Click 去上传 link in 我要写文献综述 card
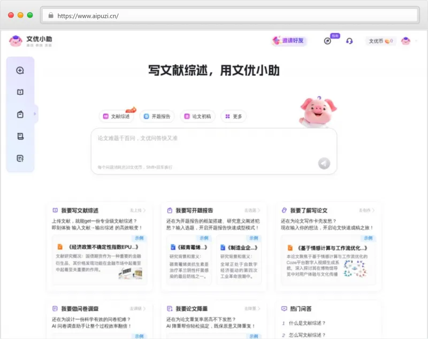This screenshot has width=428, height=339. pos(138,211)
